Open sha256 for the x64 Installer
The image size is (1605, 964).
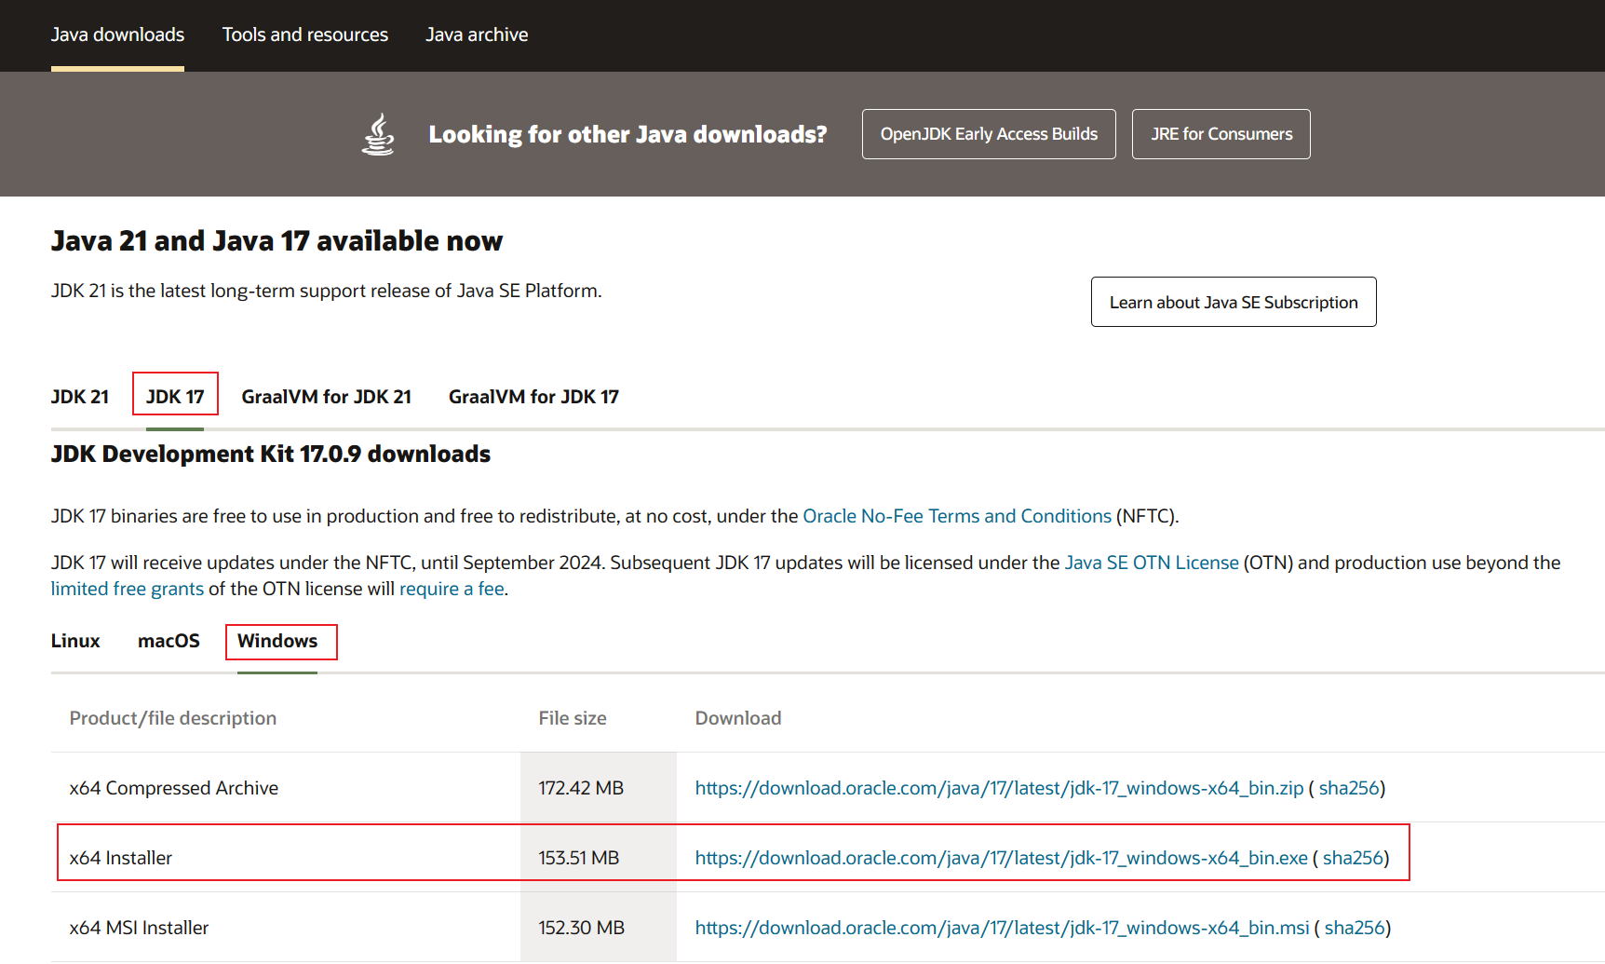click(x=1353, y=858)
